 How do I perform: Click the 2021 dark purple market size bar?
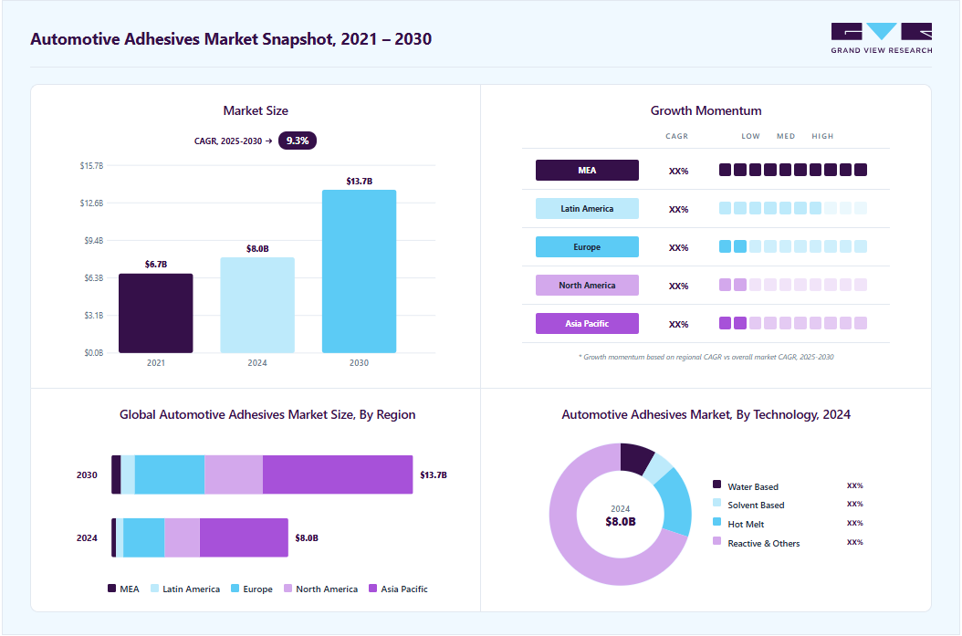coord(156,313)
